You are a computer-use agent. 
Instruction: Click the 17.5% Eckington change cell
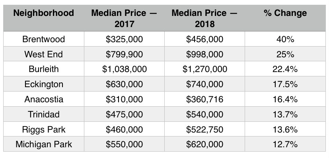[x=285, y=84]
